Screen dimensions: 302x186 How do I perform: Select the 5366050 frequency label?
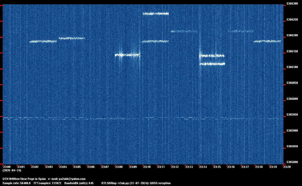tap(292, 83)
